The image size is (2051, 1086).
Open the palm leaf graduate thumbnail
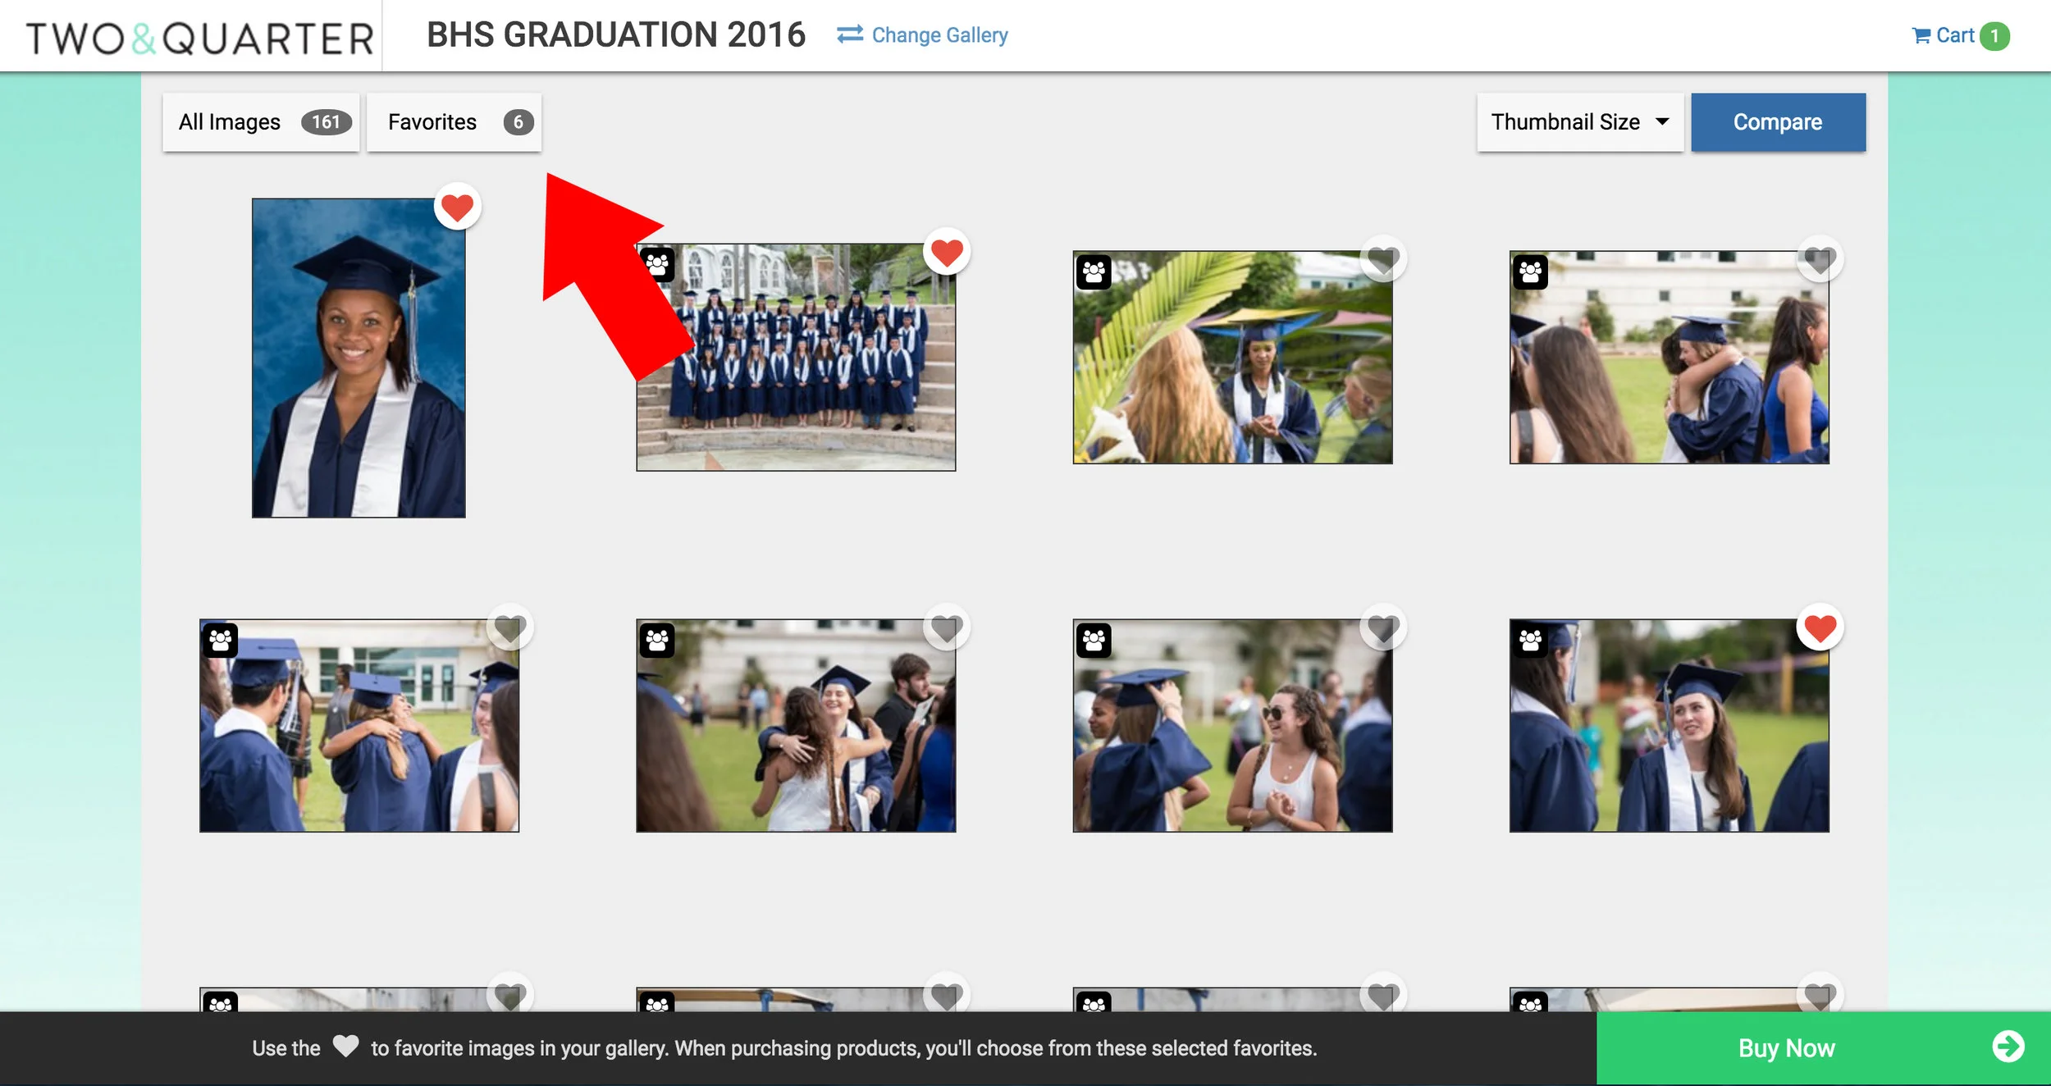pos(1232,357)
